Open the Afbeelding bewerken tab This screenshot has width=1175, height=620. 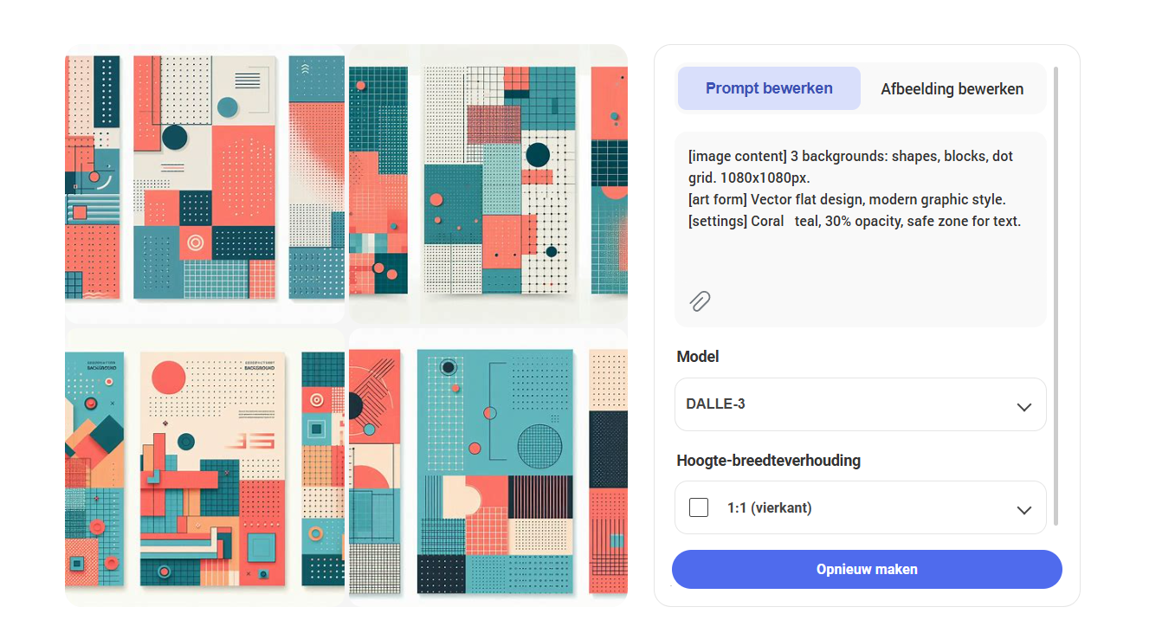[952, 89]
